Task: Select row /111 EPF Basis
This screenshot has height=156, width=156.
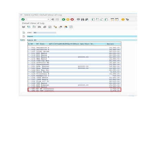Action: click(x=74, y=53)
